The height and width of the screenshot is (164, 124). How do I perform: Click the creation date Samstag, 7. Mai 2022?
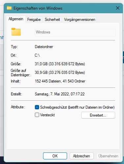pos(60,94)
